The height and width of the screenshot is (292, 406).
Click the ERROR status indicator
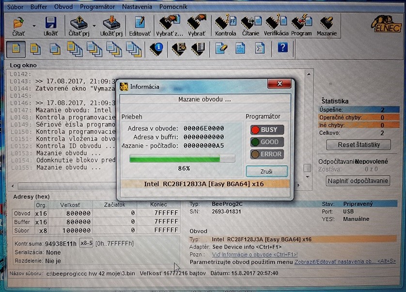pos(267,154)
